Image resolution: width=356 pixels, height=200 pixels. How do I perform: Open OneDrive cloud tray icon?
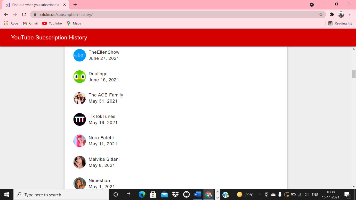coord(273,195)
